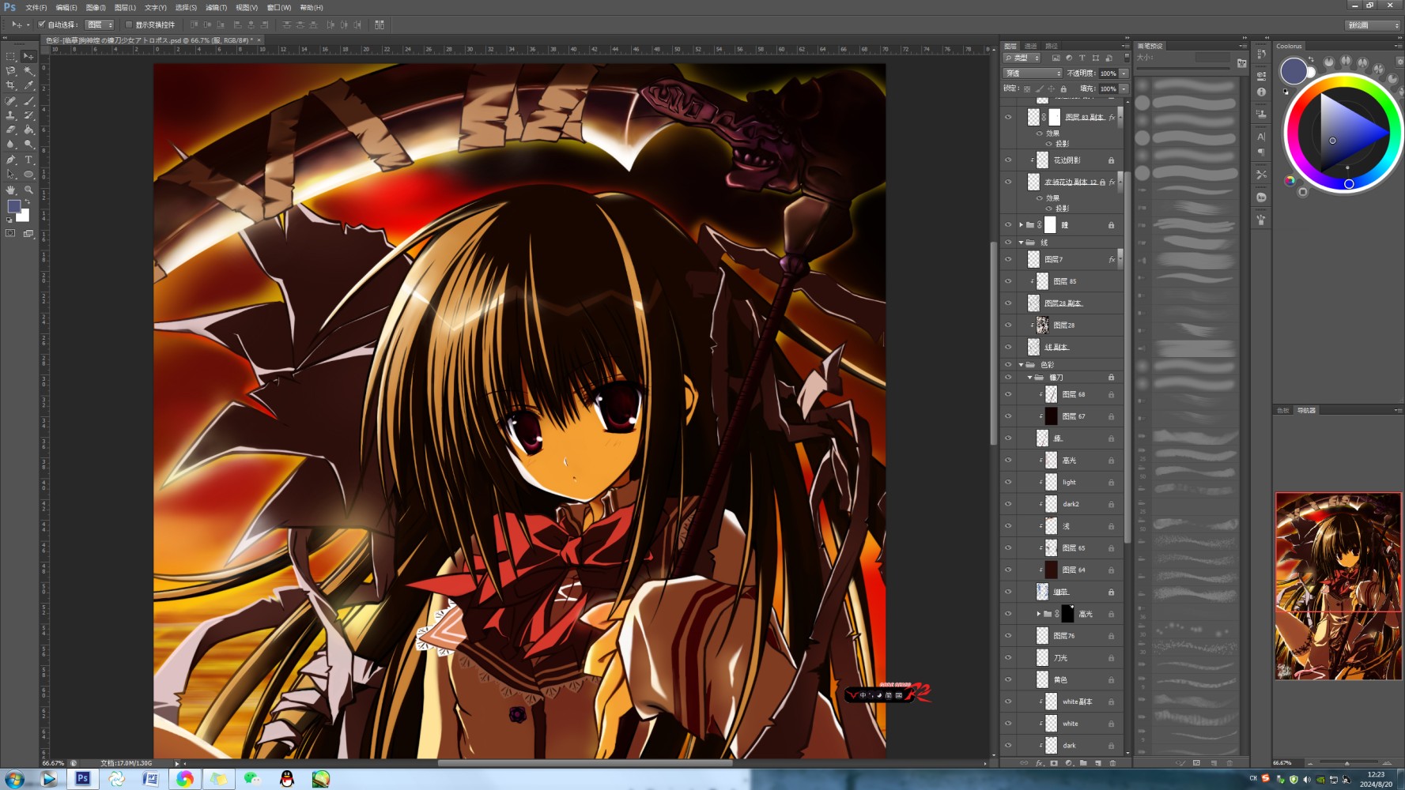Select the Rectangular Marquee tool
Image resolution: width=1405 pixels, height=790 pixels.
point(11,56)
